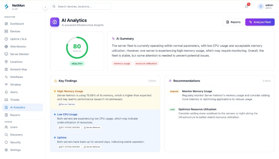
Task: Click the admin profile avatar
Action: click(x=261, y=6)
